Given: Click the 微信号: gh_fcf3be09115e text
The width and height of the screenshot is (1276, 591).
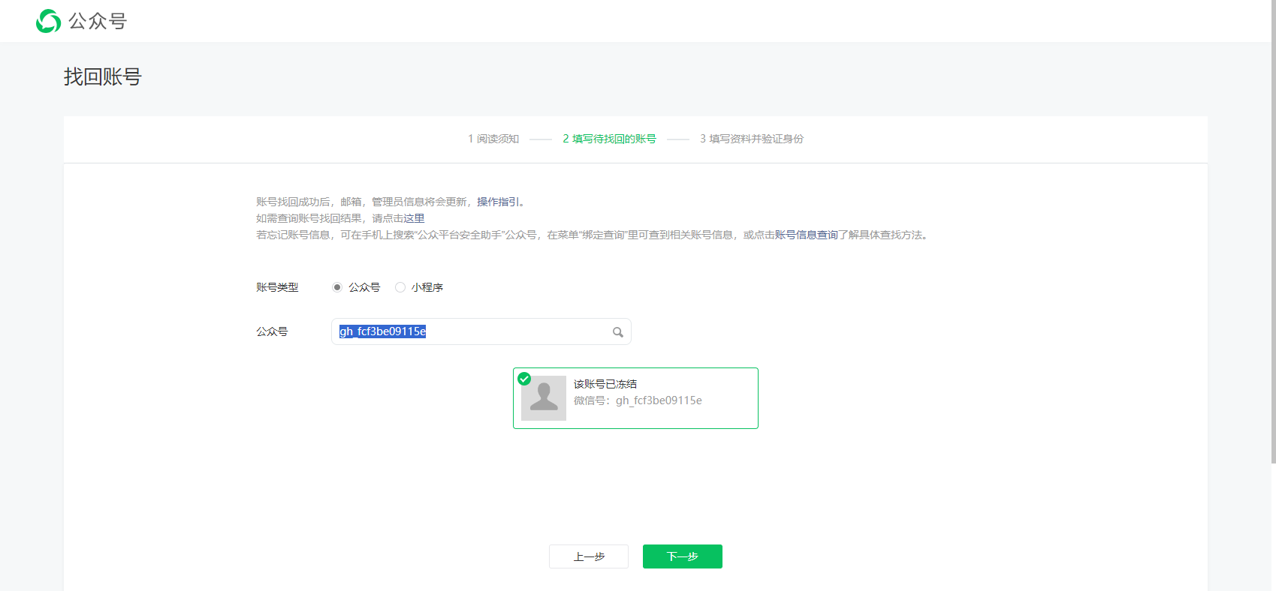Looking at the screenshot, I should click(638, 400).
